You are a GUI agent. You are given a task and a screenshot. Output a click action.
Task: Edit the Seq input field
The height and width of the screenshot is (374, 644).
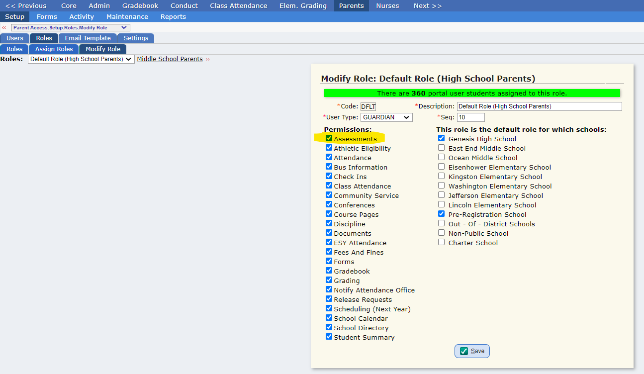coord(470,117)
